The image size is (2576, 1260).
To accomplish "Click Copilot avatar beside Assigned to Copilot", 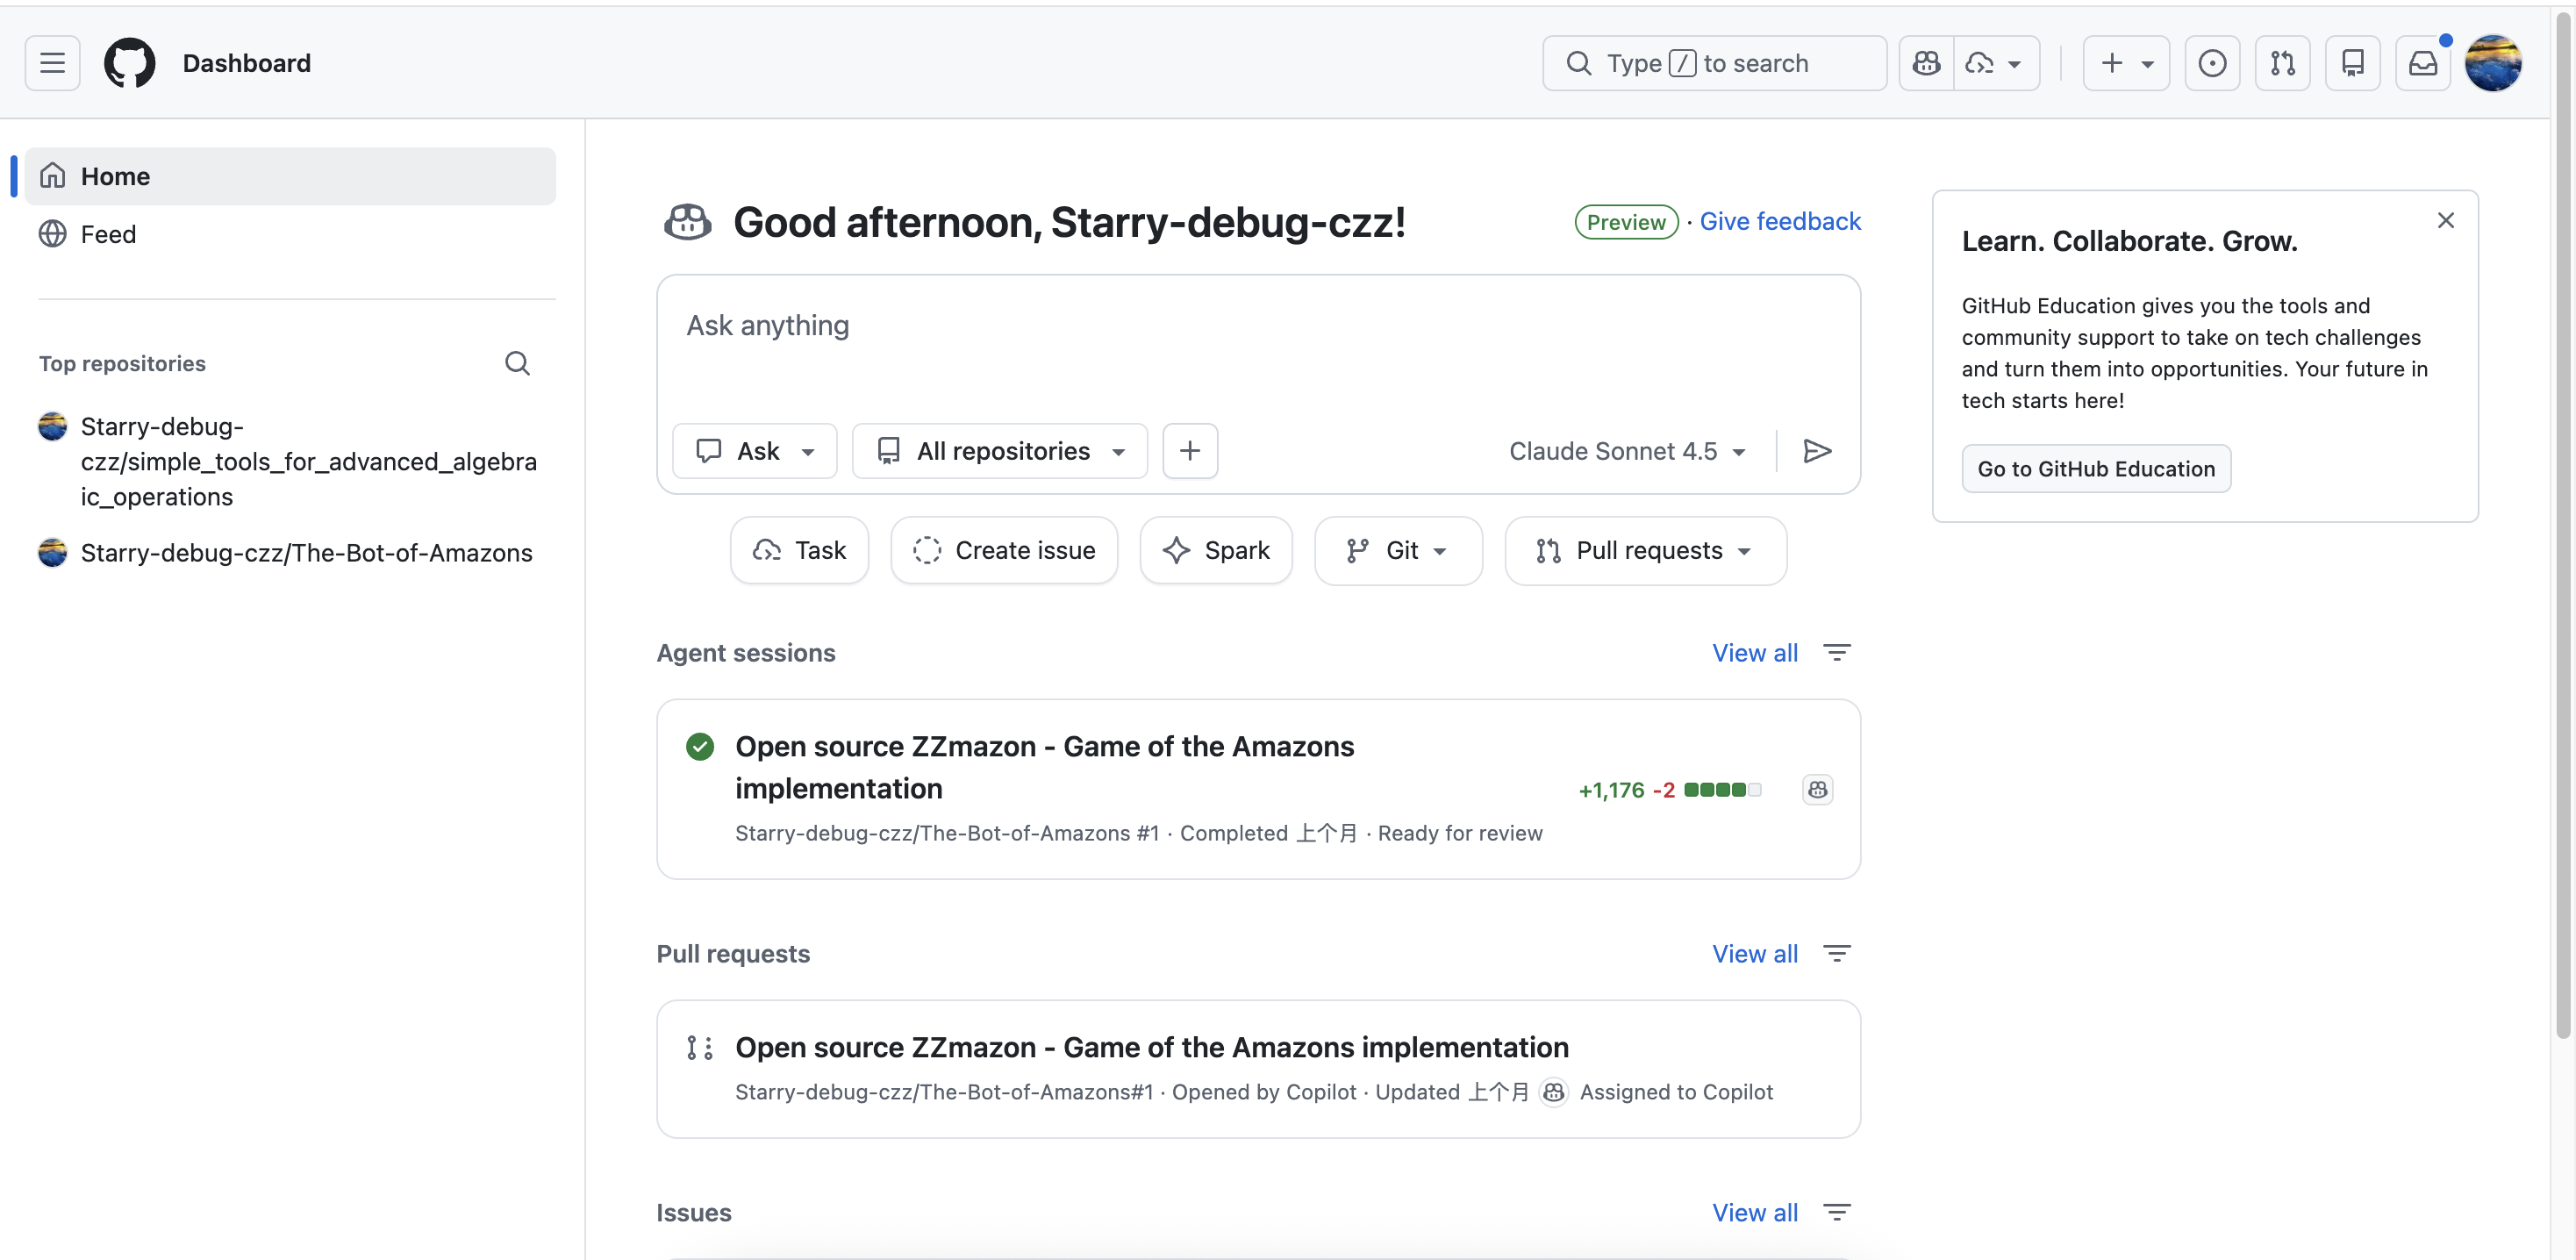I will tap(1553, 1092).
